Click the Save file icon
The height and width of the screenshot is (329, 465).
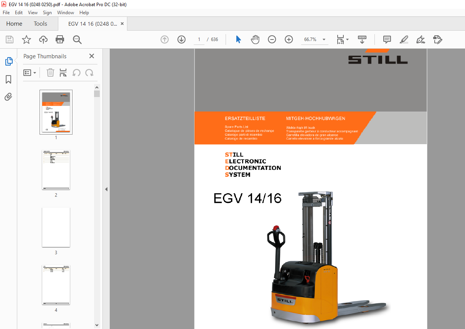pos(10,39)
